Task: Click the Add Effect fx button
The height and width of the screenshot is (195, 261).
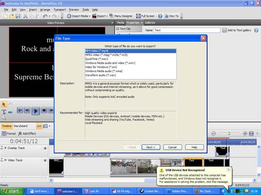Action: [x=27, y=134]
